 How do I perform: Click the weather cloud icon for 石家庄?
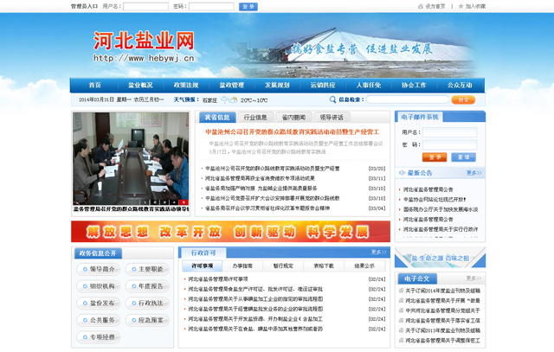pos(229,100)
